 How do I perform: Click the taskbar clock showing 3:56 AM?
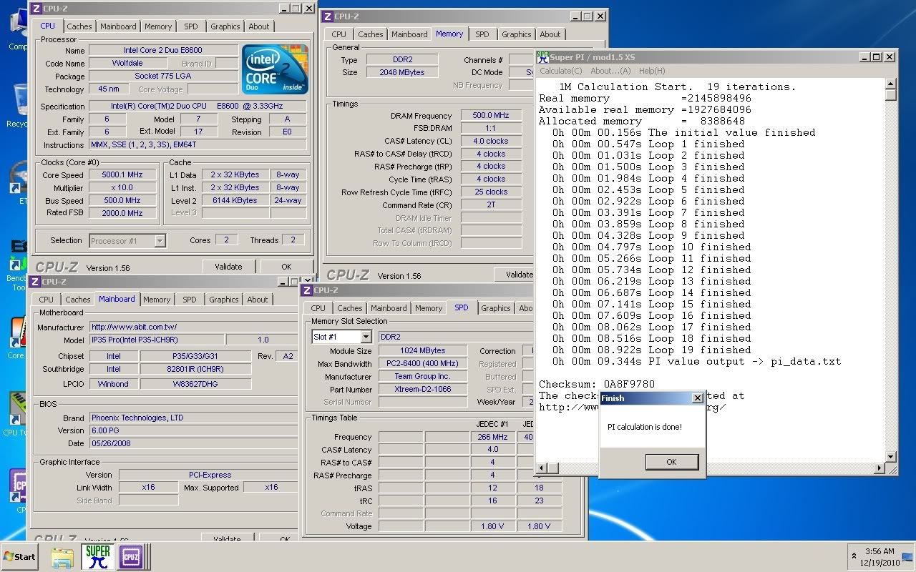point(879,556)
